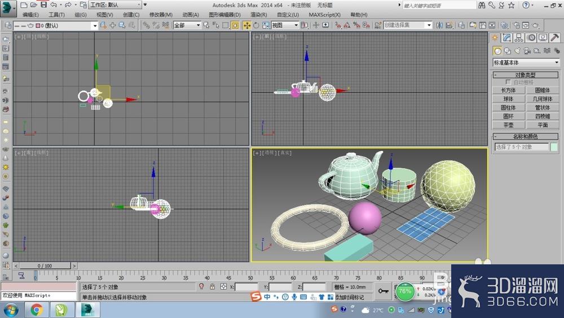Toggle the Angle Snap button
The height and width of the screenshot is (318, 564).
pyautogui.click(x=347, y=25)
